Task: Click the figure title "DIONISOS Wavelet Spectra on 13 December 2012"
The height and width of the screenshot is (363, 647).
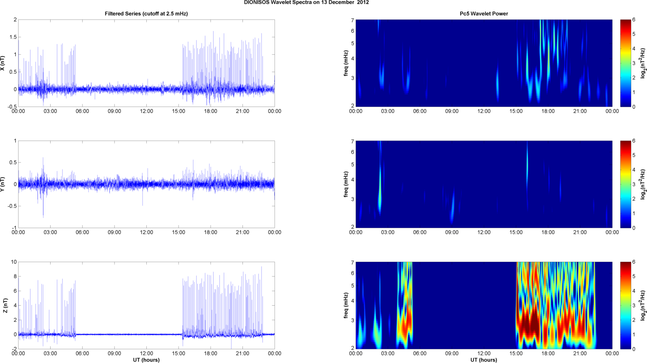Action: 306,3
